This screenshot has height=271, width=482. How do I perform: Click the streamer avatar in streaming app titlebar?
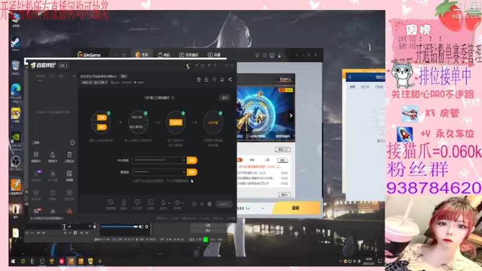[x=187, y=66]
